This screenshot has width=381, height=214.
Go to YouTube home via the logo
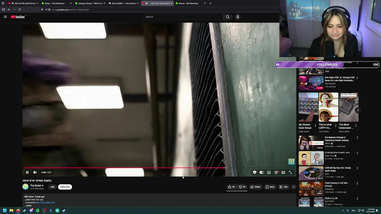pos(18,17)
